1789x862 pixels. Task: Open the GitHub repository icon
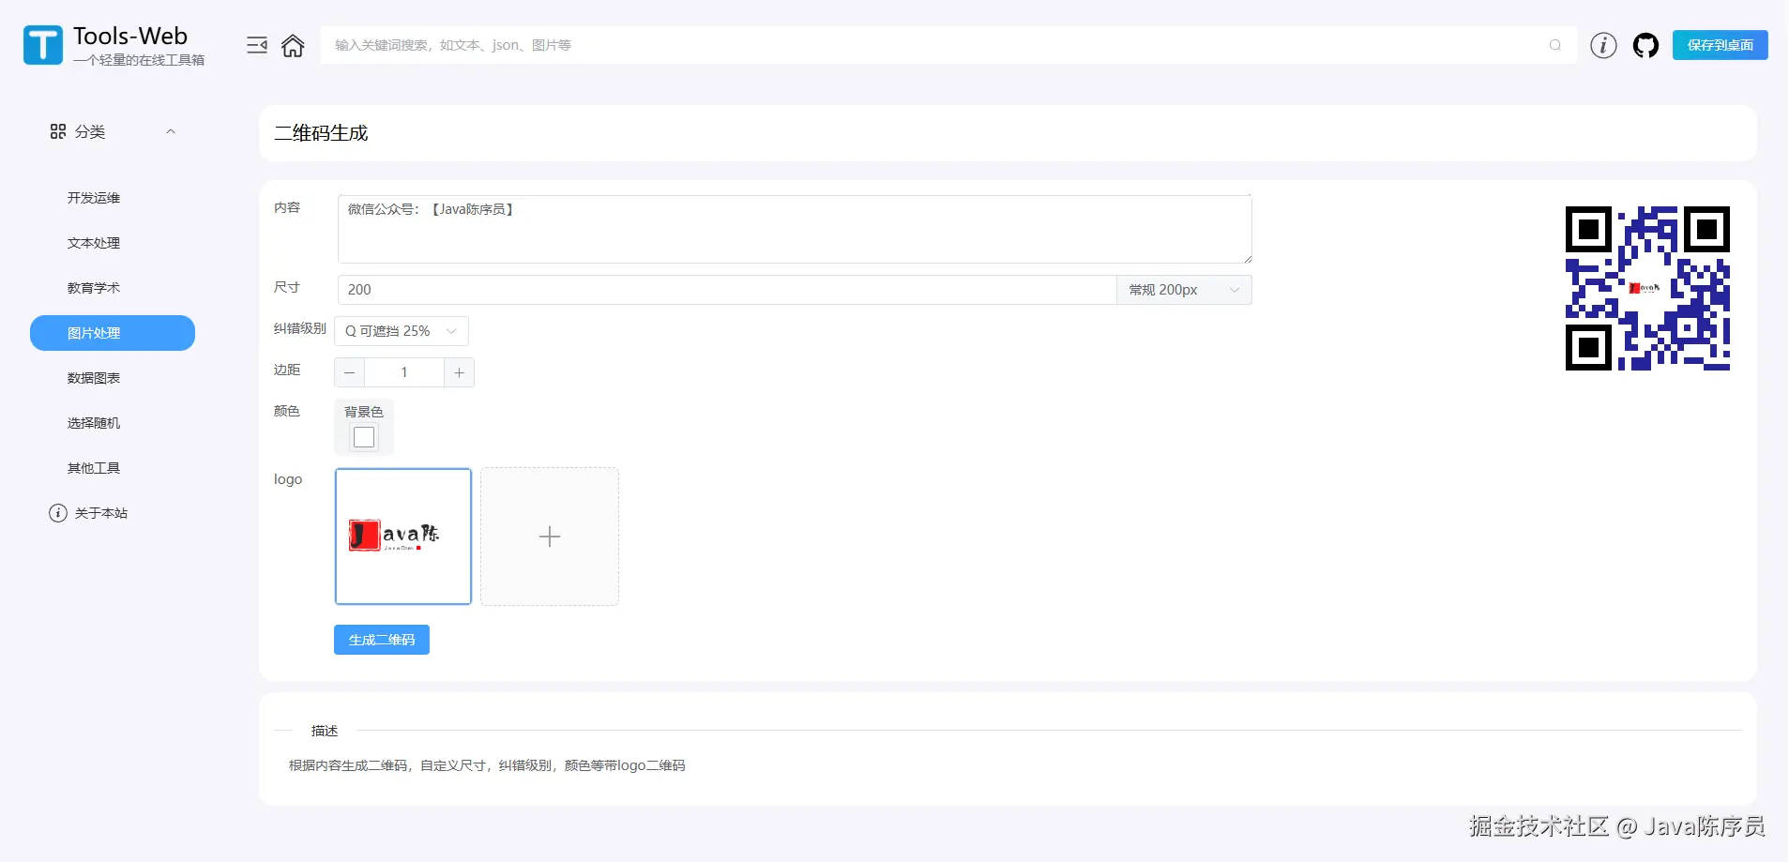pos(1645,45)
